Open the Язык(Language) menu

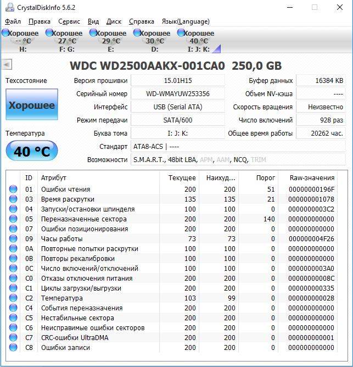pyautogui.click(x=186, y=21)
